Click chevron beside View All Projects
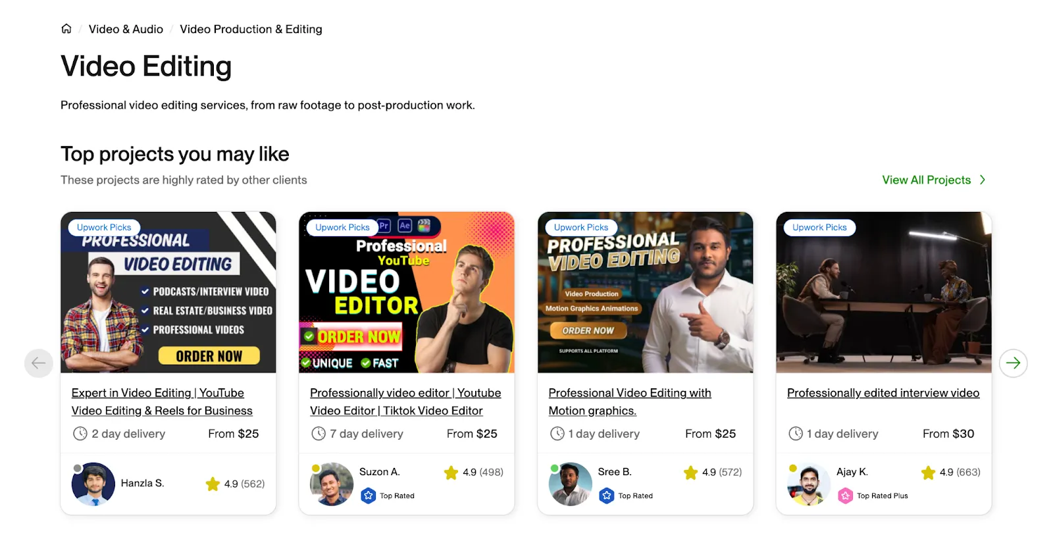This screenshot has width=1053, height=541. click(983, 180)
